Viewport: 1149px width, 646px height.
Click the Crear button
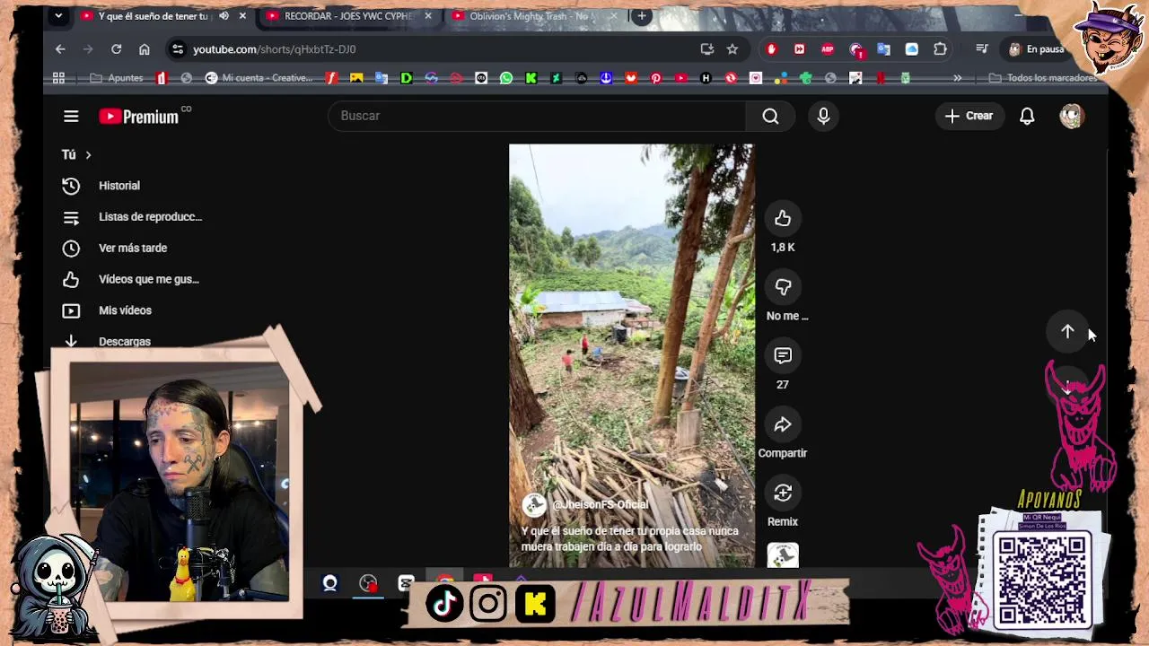pyautogui.click(x=969, y=116)
